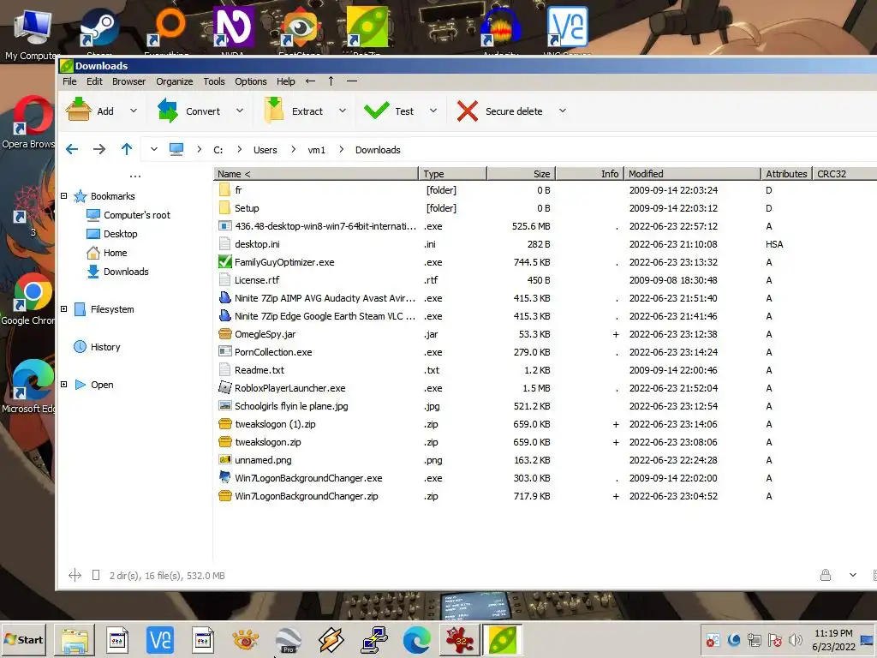This screenshot has height=658, width=877.
Task: Open the Test dropdown arrow
Action: click(433, 111)
